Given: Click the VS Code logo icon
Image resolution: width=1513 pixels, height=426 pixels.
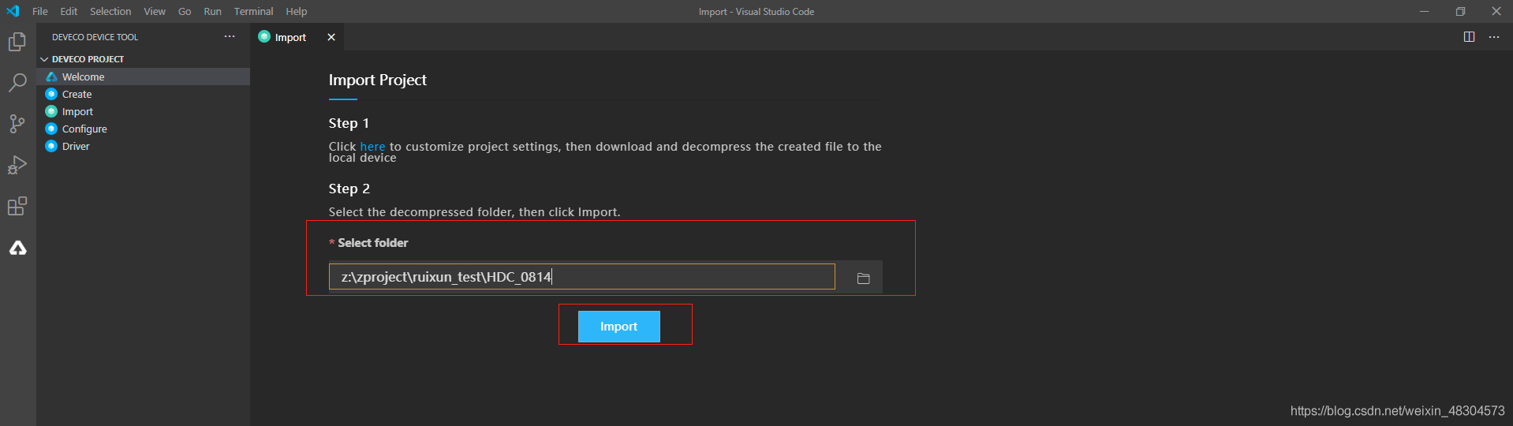Looking at the screenshot, I should (x=13, y=11).
